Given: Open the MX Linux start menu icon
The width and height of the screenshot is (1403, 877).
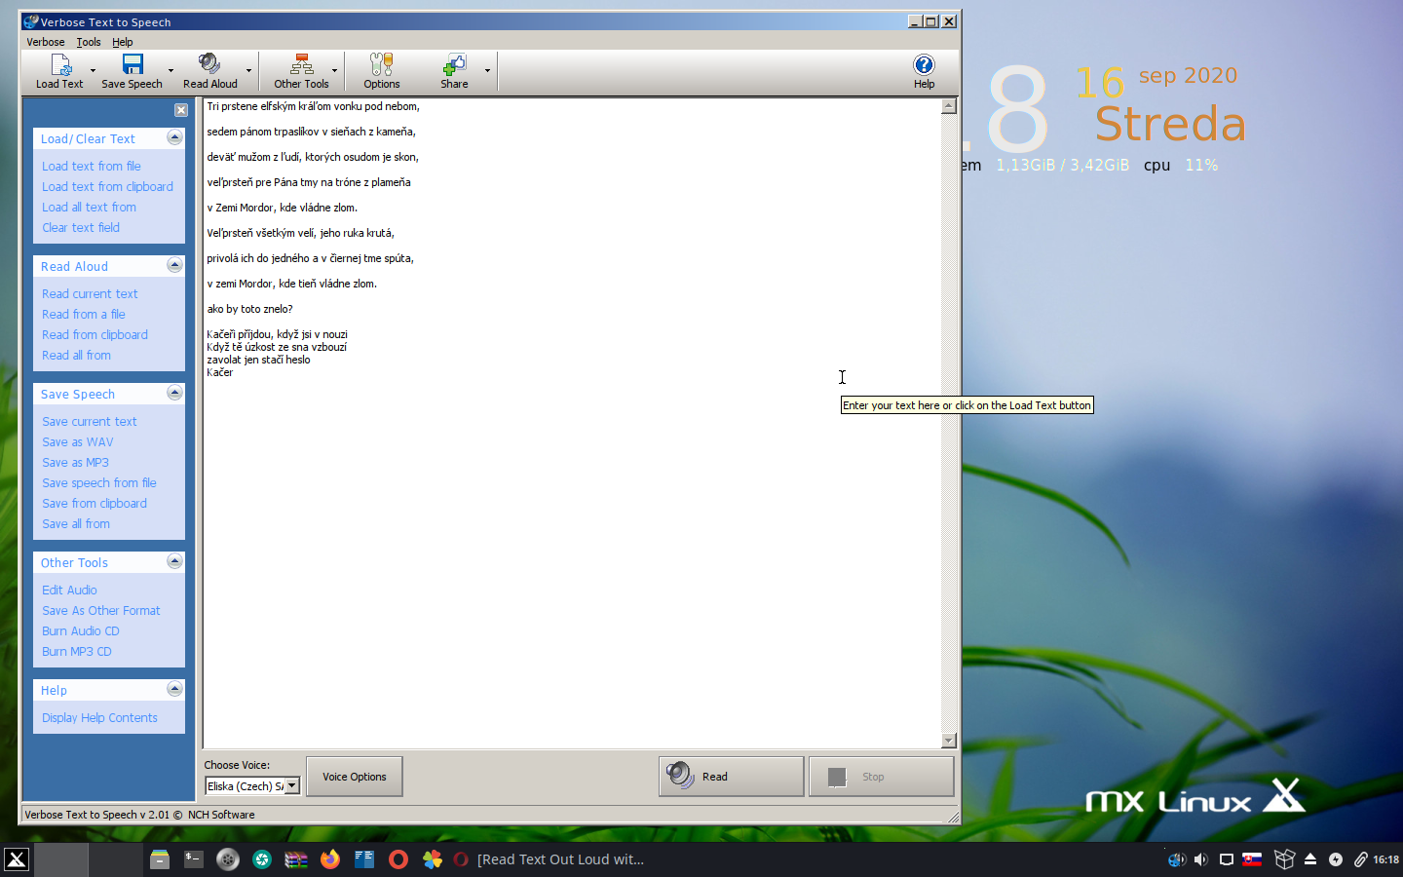Looking at the screenshot, I should tap(17, 859).
